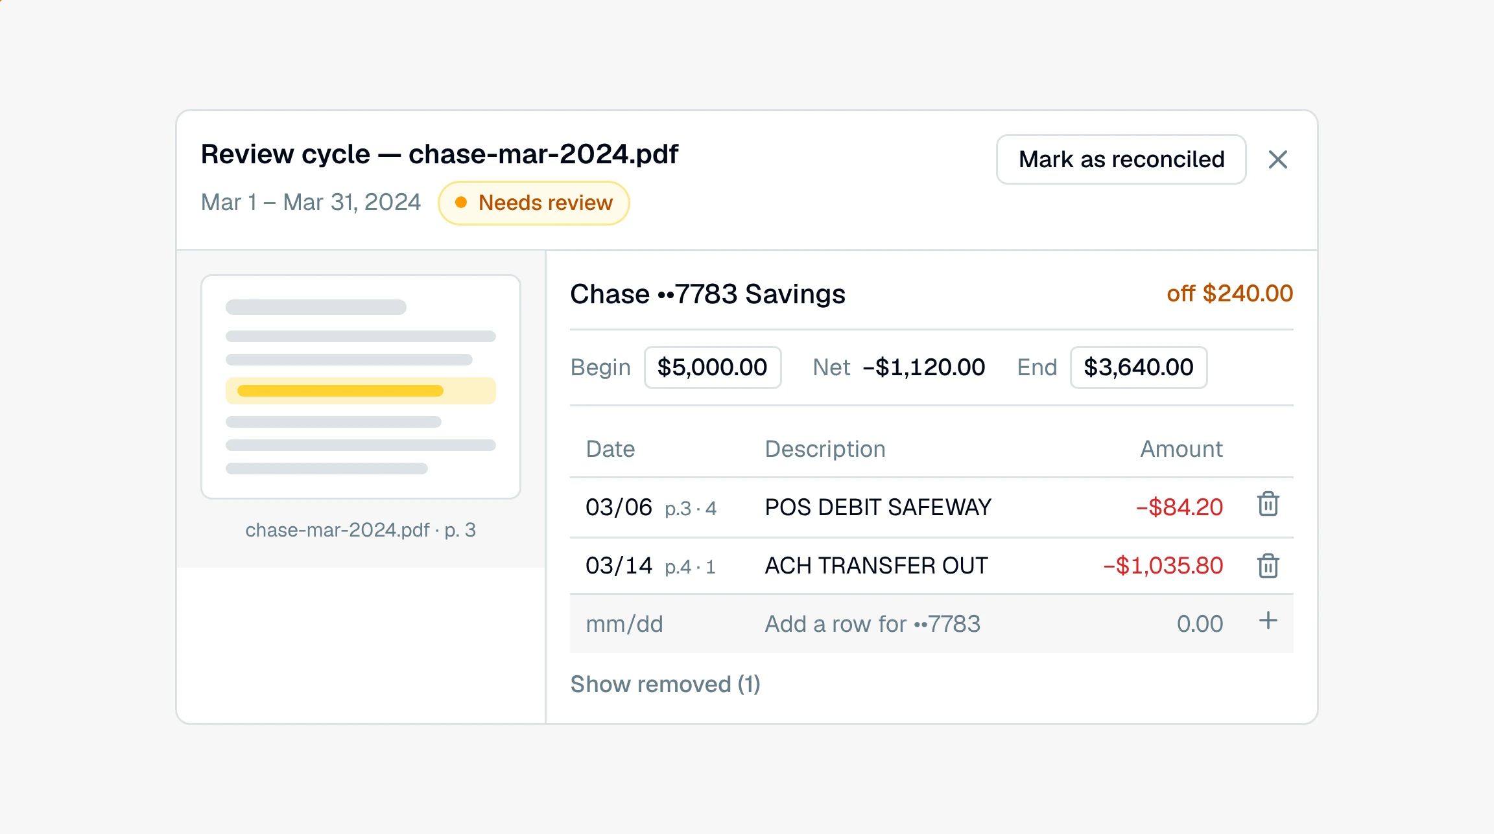Screen dimensions: 1494x834
Task: Click the −$1,035.80 amount
Action: 1163,565
